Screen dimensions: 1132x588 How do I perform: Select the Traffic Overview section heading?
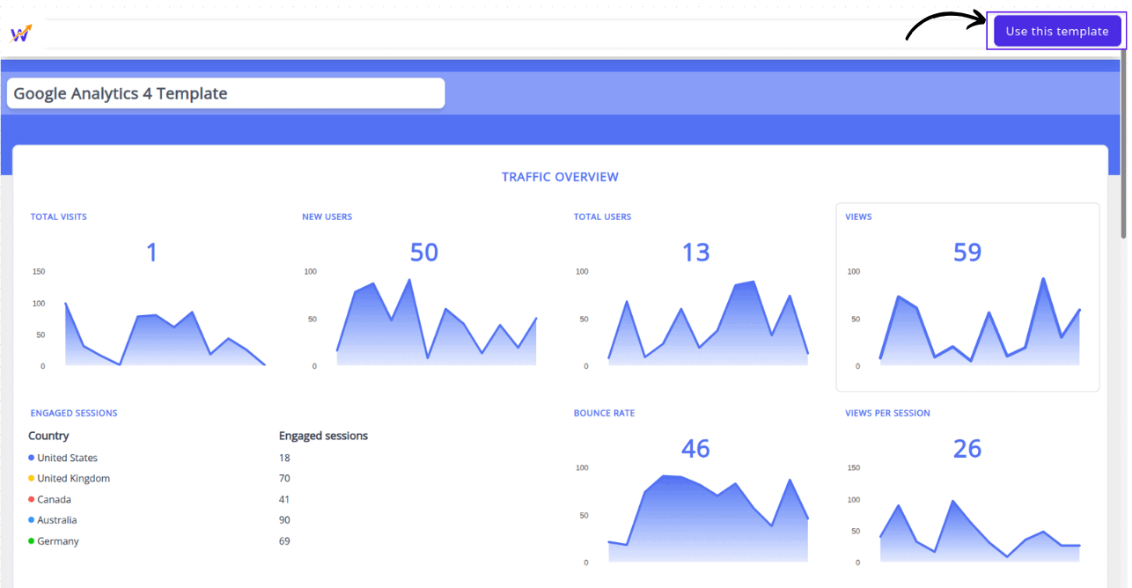tap(560, 177)
